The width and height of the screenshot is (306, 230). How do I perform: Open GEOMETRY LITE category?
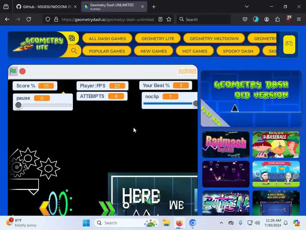point(158,39)
